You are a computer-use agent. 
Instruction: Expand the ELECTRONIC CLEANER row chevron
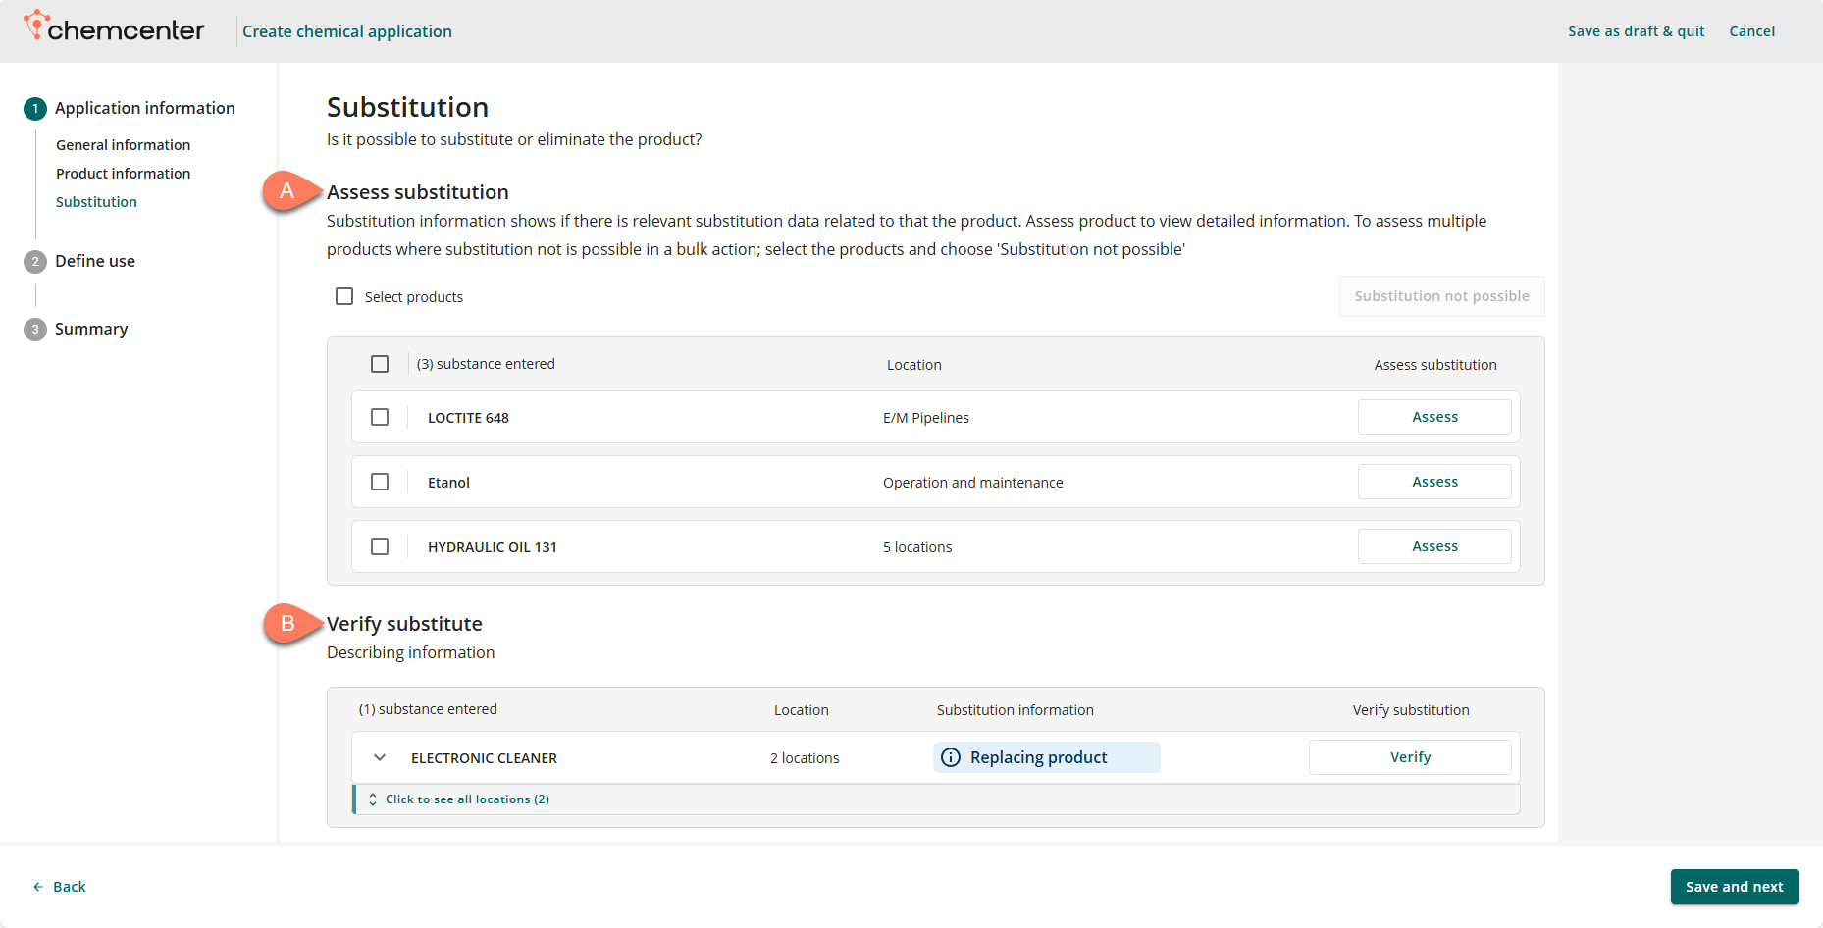(380, 757)
